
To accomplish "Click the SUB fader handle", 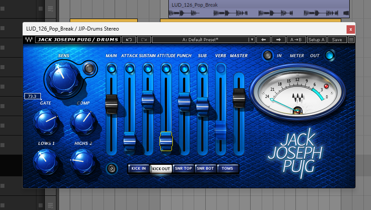I will (203, 107).
